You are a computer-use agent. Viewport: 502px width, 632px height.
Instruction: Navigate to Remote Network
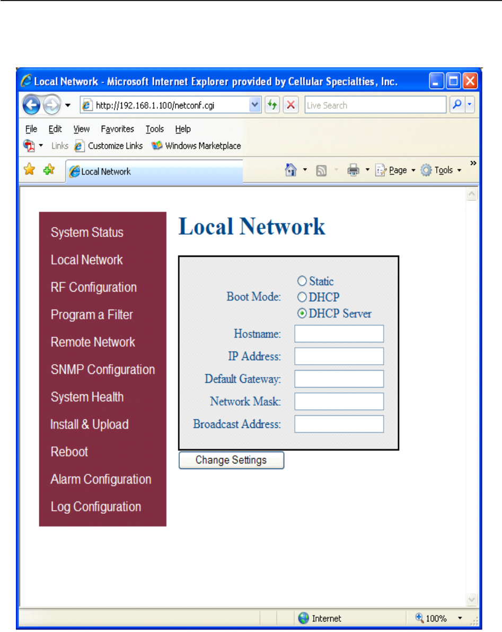[93, 342]
